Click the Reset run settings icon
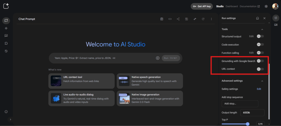Screen dimensions: 281x126 [x=257, y=18]
